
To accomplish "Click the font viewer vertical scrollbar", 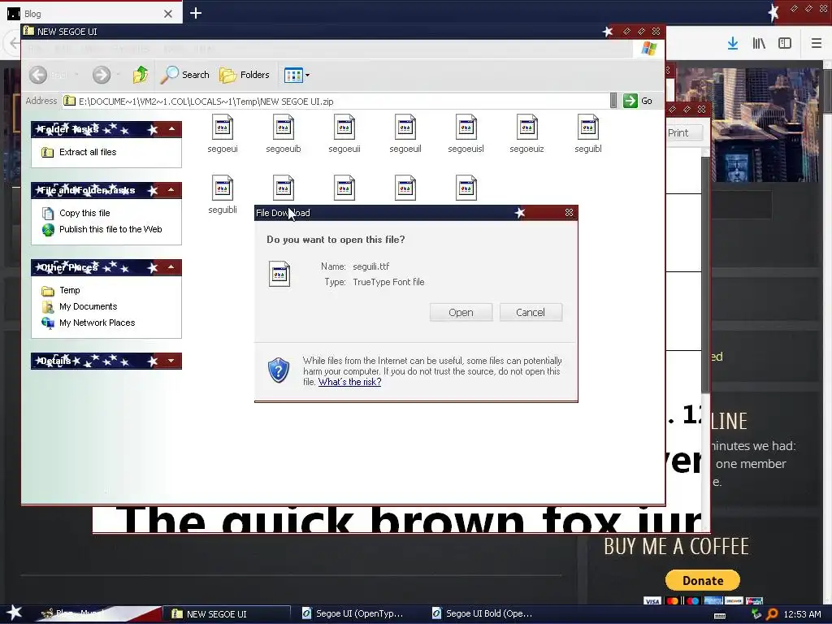I will point(705,275).
